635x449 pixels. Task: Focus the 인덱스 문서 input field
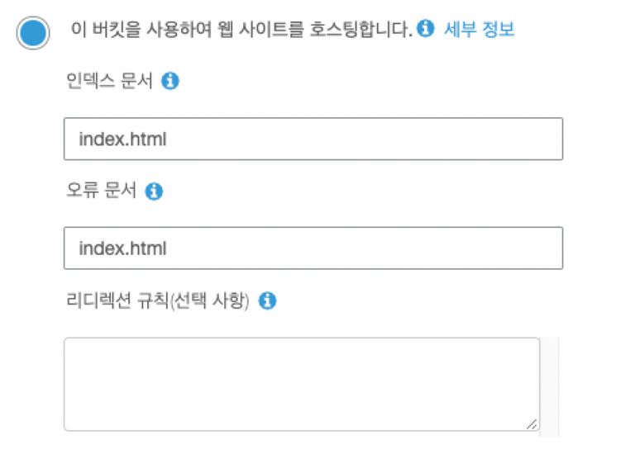click(x=313, y=139)
